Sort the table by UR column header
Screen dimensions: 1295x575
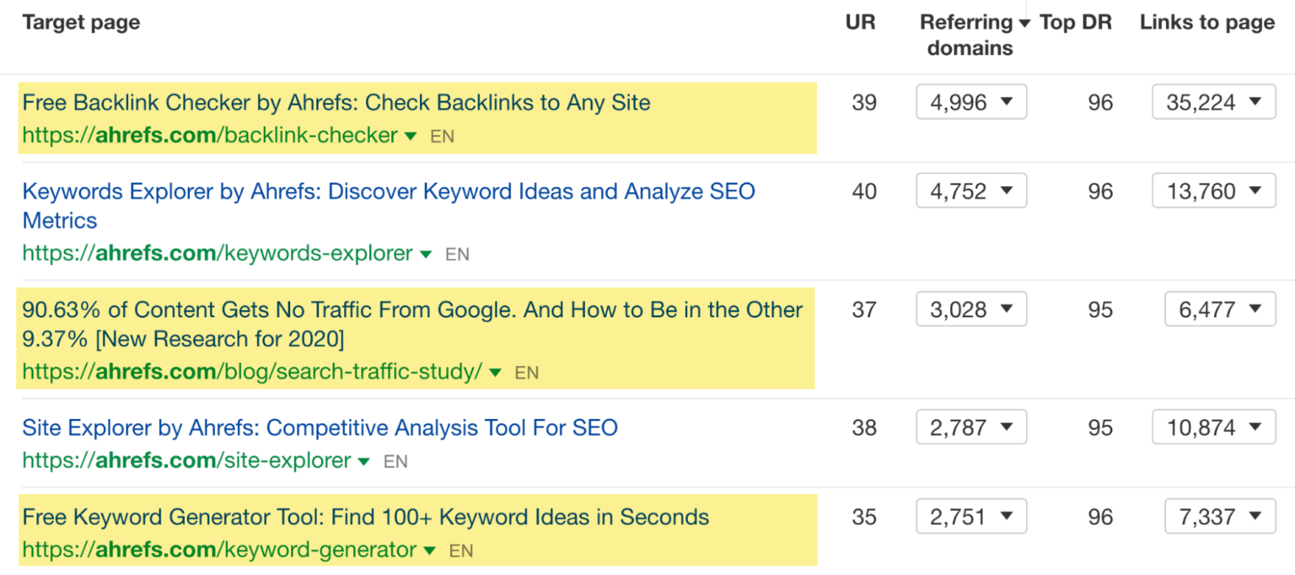click(x=861, y=22)
